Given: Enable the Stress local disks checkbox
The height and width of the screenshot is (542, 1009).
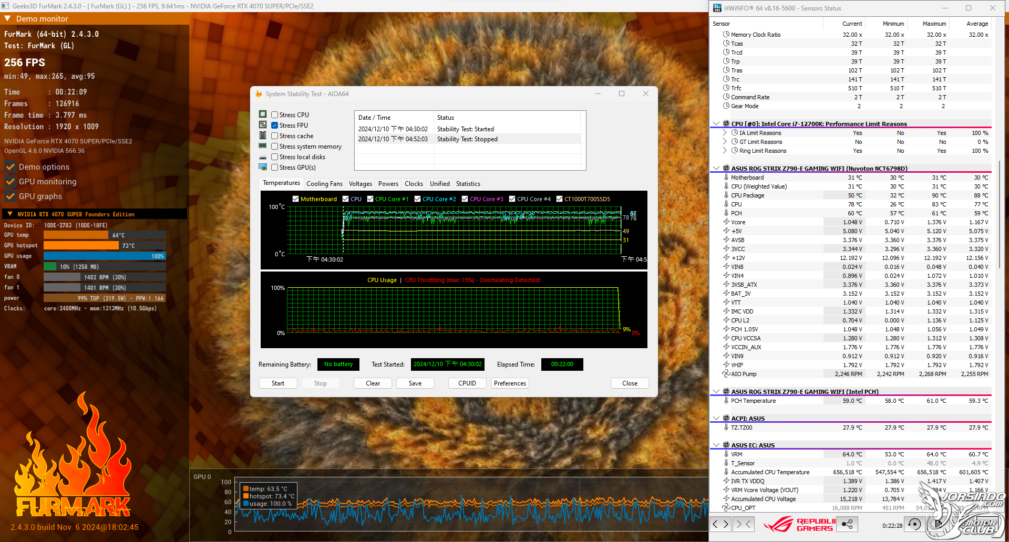Looking at the screenshot, I should 274,157.
